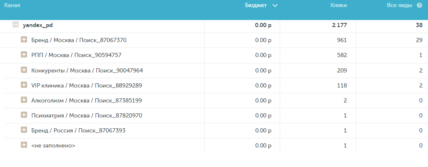Image resolution: width=428 pixels, height=167 pixels.
Task: Toggle sort arrow beside Бюджет header
Action: click(x=275, y=6)
